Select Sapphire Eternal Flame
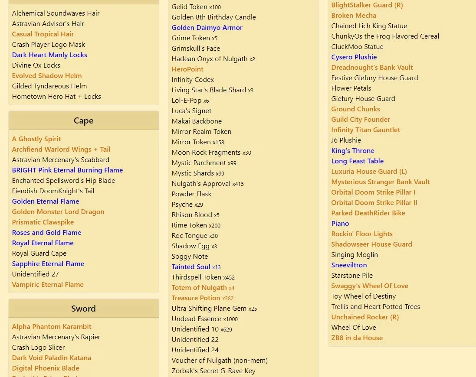 pyautogui.click(x=48, y=263)
